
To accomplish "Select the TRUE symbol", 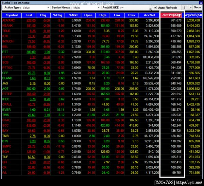I will [x=6, y=31].
